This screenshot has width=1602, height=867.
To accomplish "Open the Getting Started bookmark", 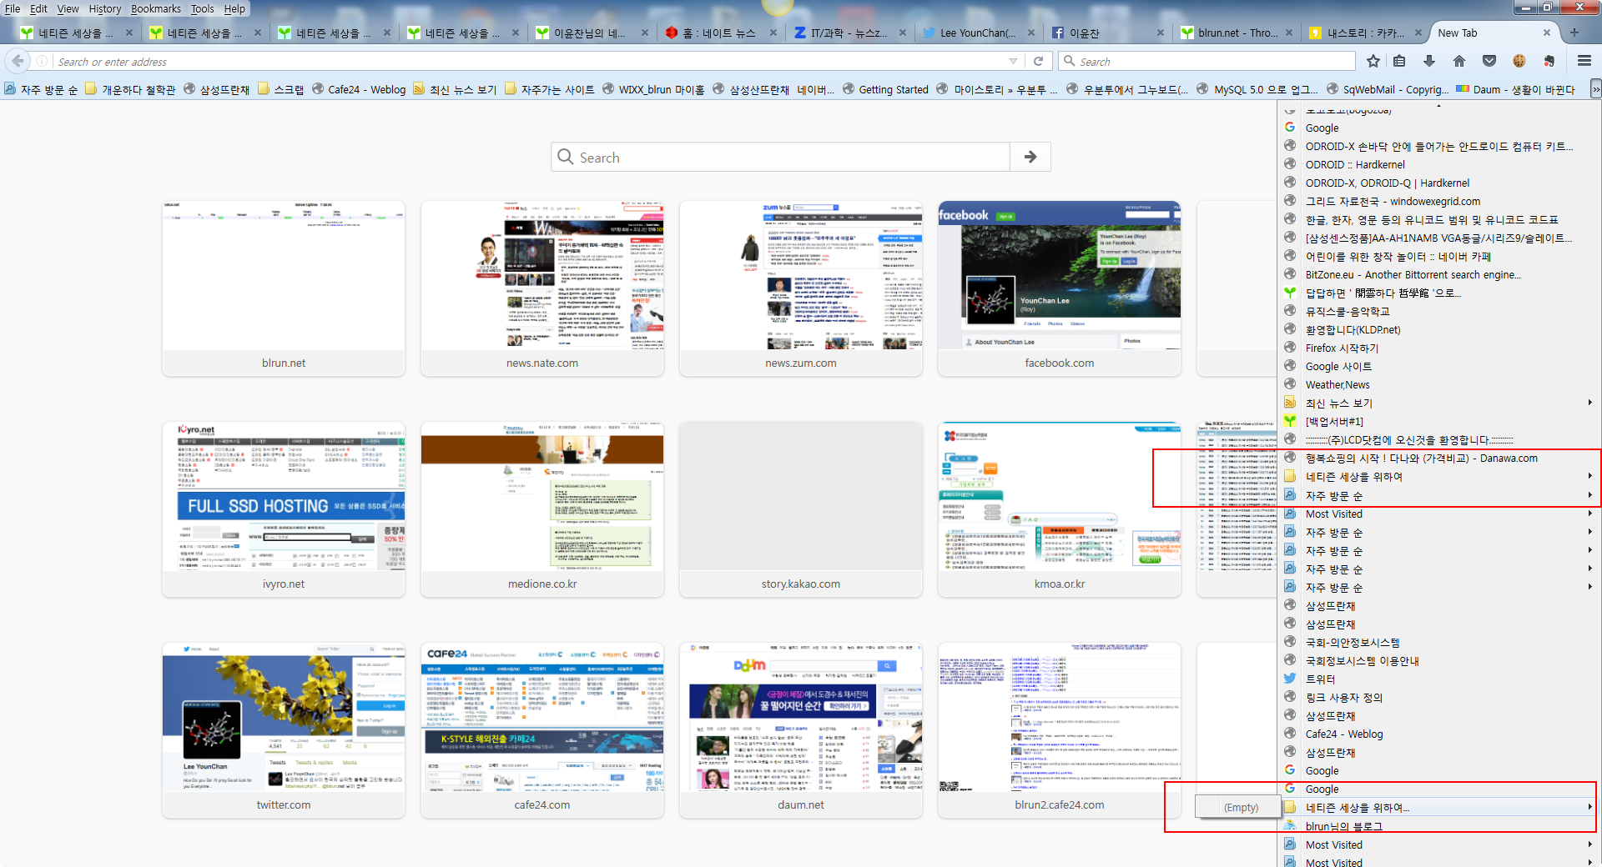I will click(x=885, y=89).
